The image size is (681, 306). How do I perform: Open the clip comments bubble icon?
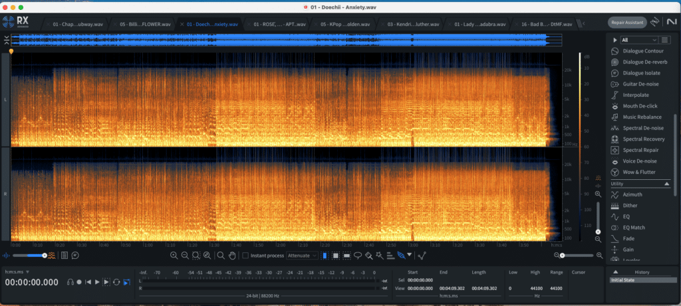[75, 256]
